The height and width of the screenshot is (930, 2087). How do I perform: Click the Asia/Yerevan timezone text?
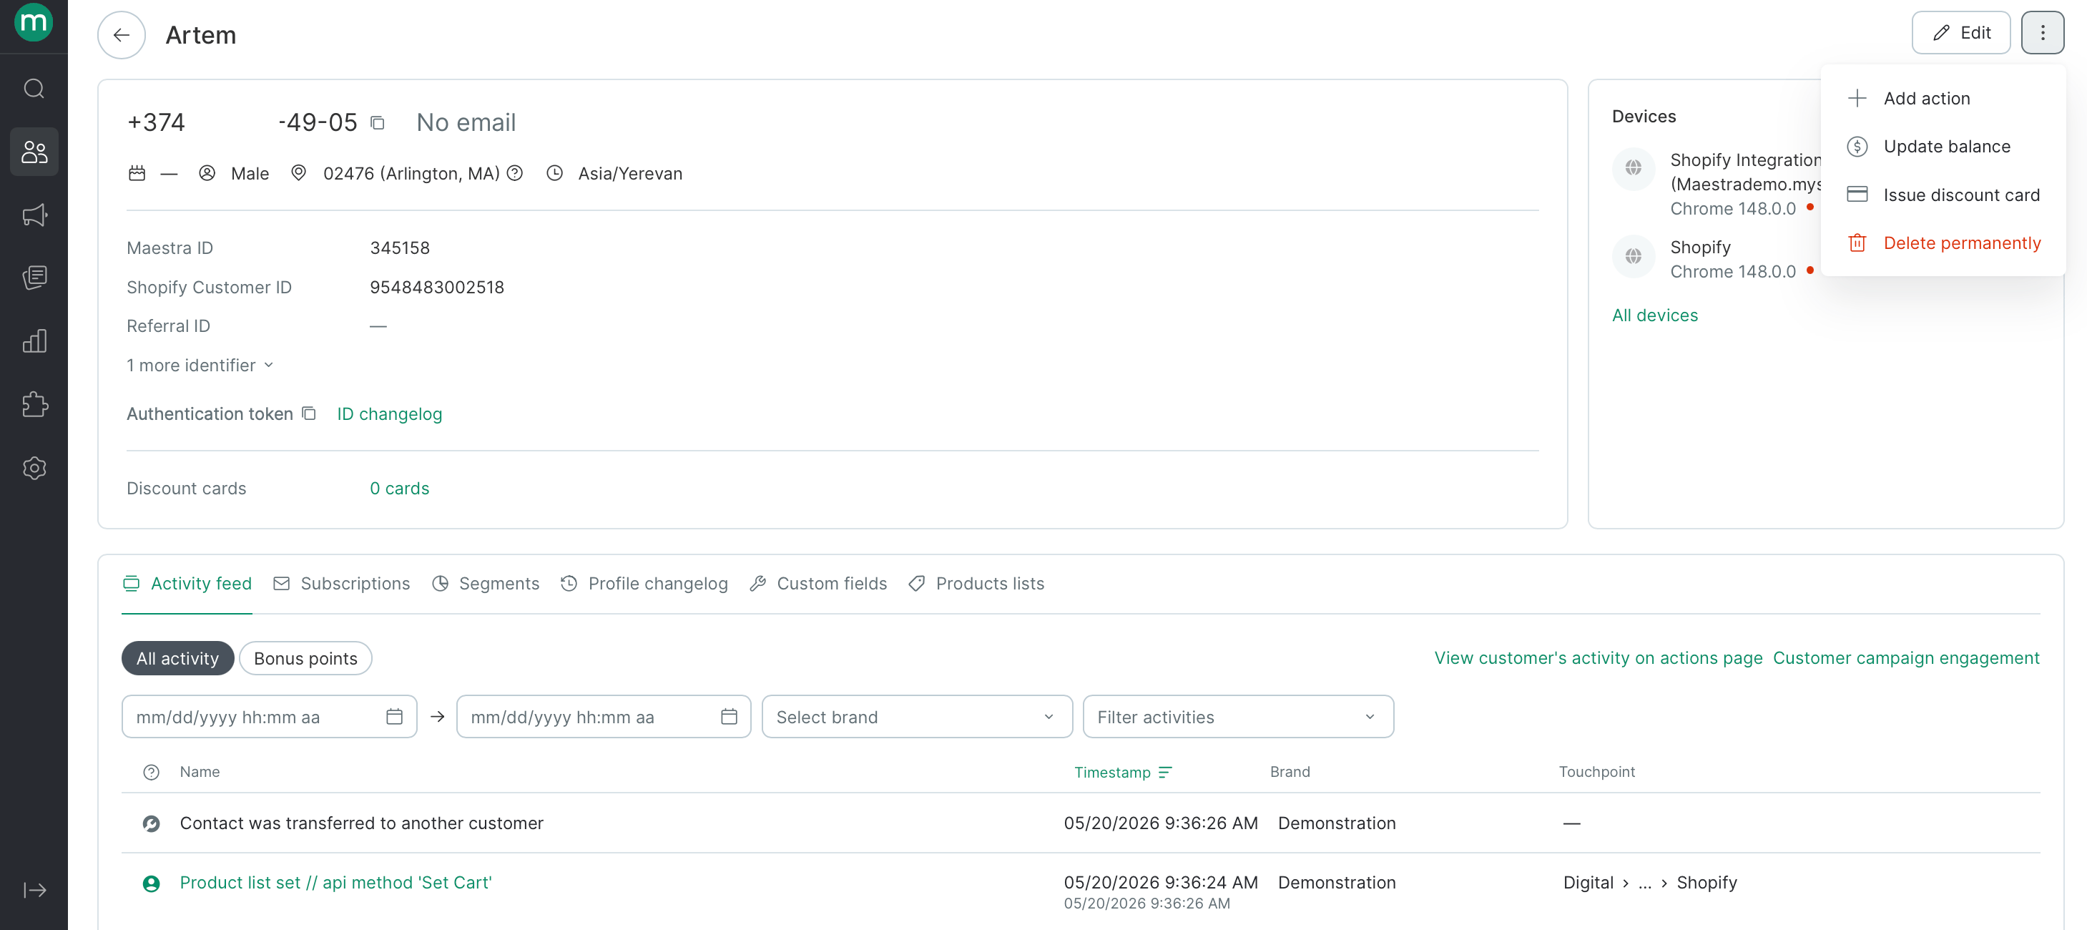629,173
